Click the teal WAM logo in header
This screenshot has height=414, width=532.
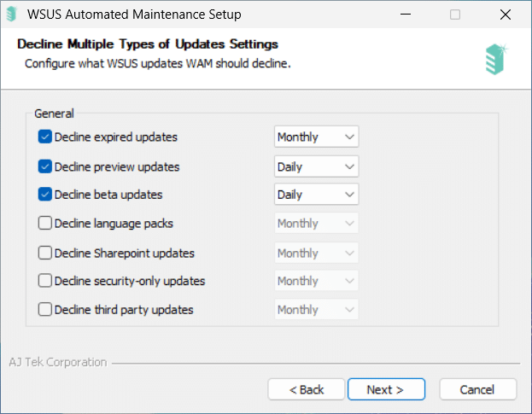coord(496,59)
